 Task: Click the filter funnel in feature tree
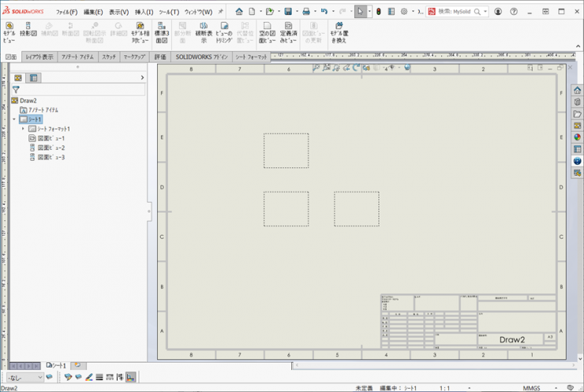pos(16,90)
